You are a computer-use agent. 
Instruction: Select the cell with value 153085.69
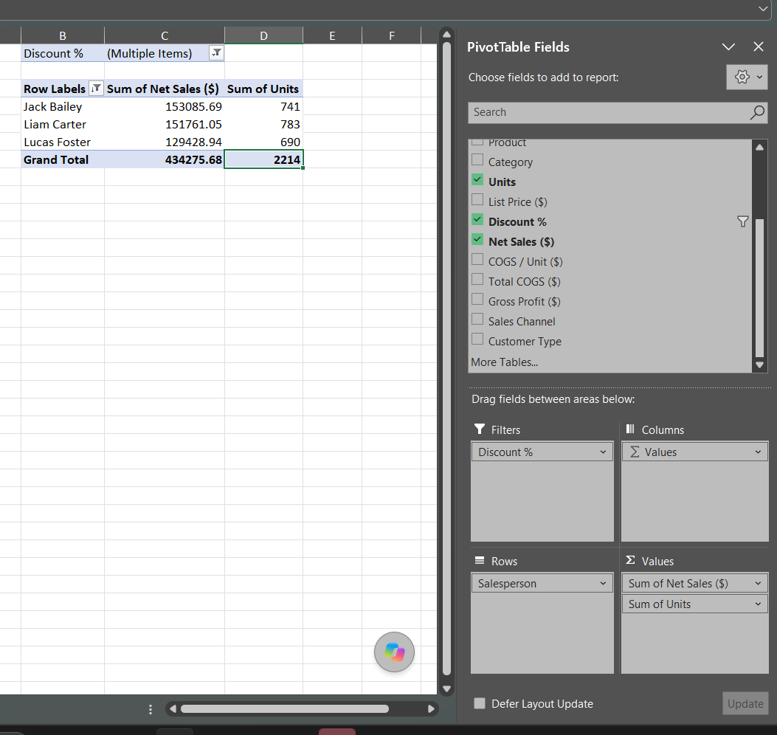tap(165, 106)
